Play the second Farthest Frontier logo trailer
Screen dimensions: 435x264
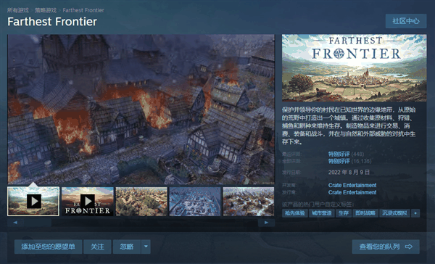pos(88,201)
